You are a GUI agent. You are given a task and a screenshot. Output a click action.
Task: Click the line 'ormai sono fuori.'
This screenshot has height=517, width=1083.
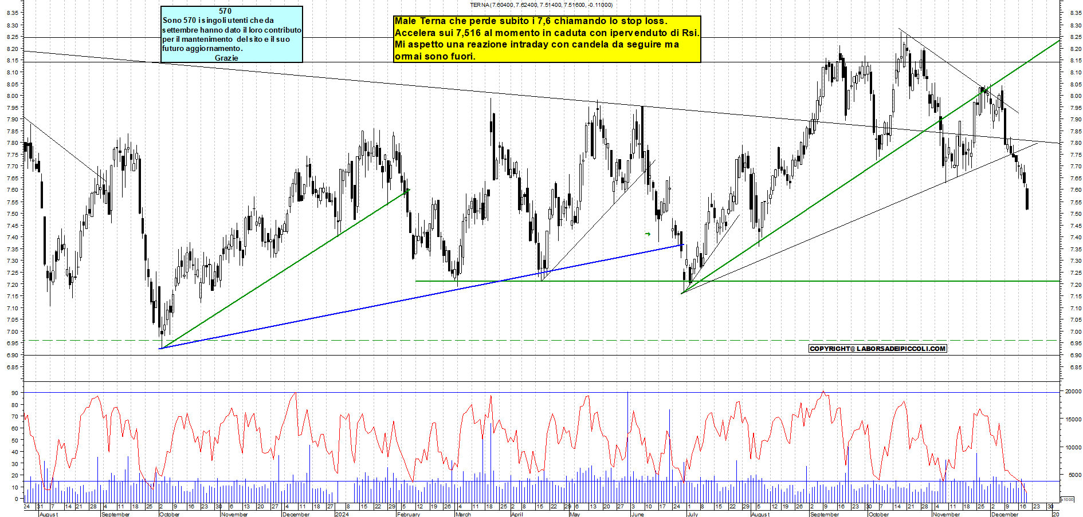click(435, 56)
